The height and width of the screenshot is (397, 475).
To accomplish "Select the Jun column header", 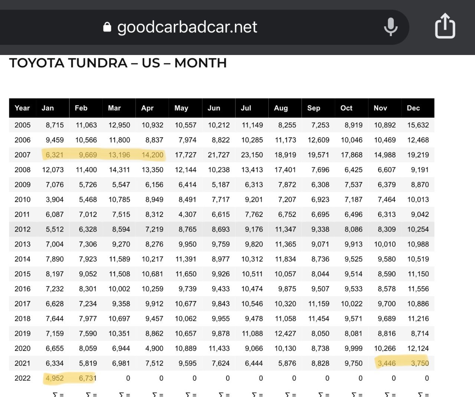I will click(x=219, y=108).
